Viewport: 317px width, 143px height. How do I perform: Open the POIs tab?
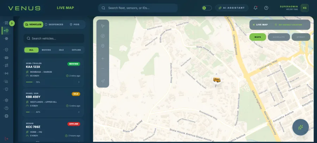coord(74,24)
